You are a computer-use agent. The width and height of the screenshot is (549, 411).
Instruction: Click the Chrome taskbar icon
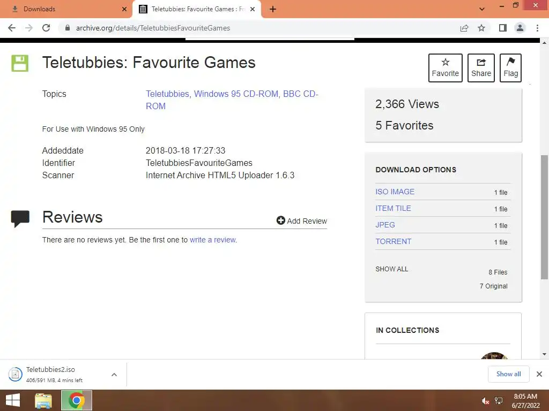coord(77,400)
